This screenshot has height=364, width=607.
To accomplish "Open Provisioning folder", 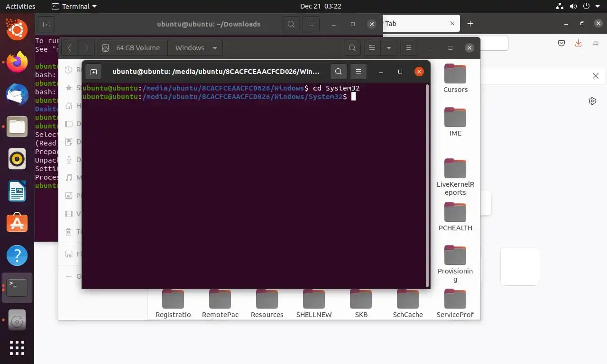I will tap(455, 264).
